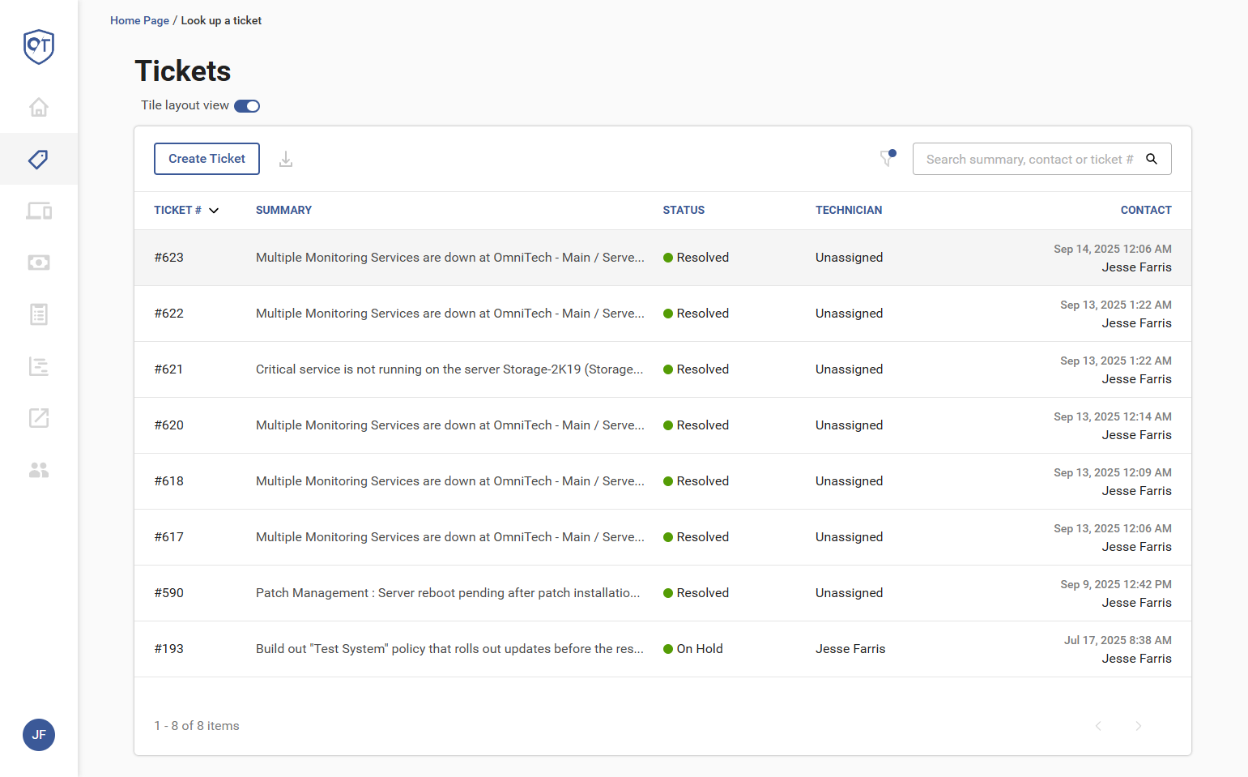Click the export download icon
Screen dimensions: 1248x777
tap(286, 160)
